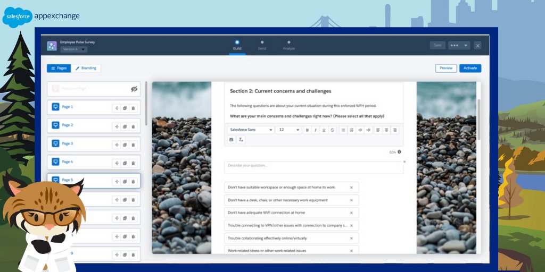Delete Page 4 with trash icon
545x272 pixels.
point(133,163)
